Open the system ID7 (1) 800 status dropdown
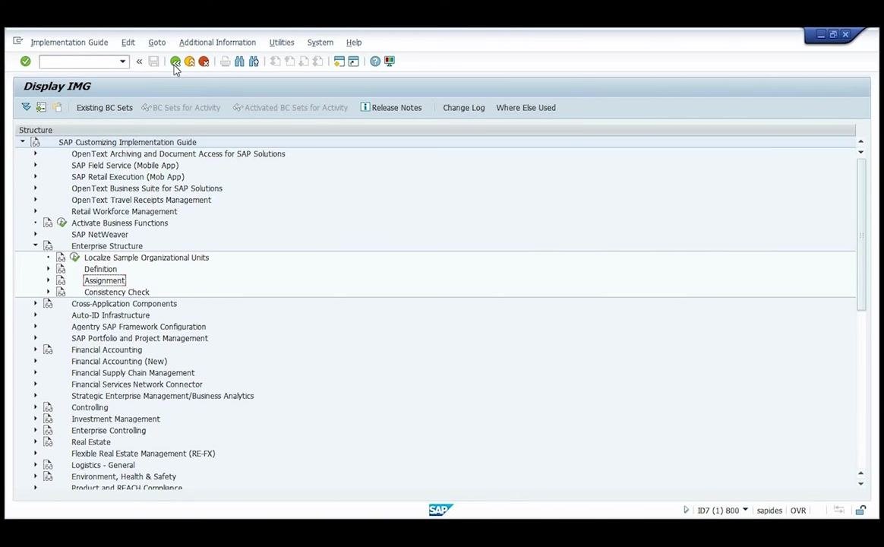This screenshot has width=884, height=547. (x=745, y=509)
